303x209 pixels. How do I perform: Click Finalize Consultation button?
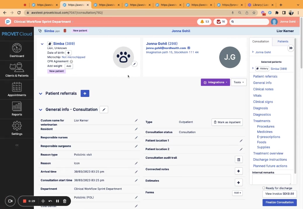tap(279, 202)
